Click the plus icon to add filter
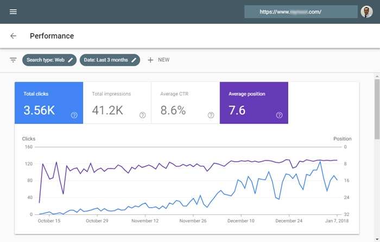Viewport: 380px width, 242px height. pyautogui.click(x=150, y=60)
